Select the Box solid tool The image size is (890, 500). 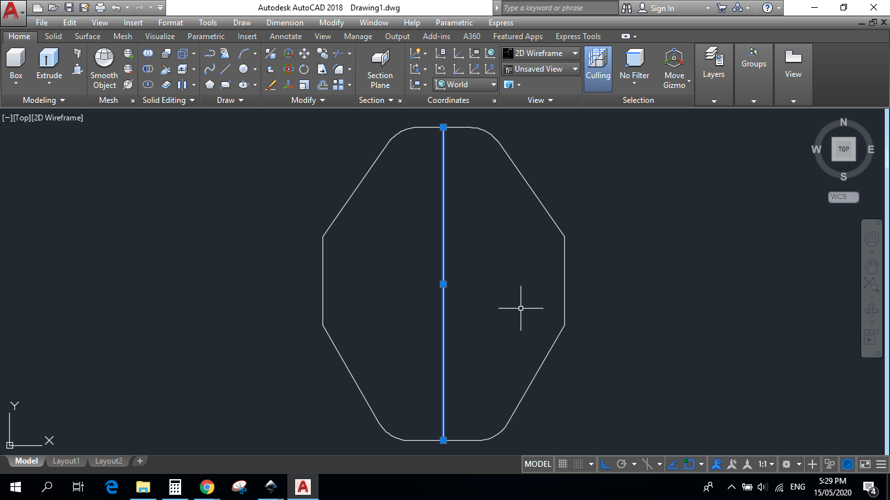pos(16,64)
